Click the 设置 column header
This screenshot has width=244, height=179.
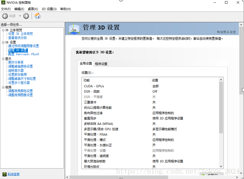(185, 80)
